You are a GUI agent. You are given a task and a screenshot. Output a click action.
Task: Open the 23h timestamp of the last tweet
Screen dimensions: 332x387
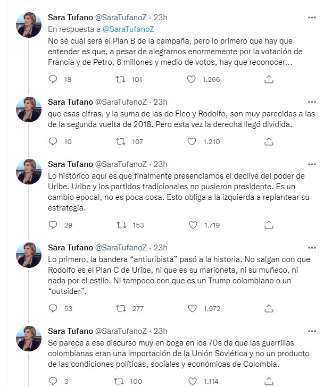tap(160, 331)
